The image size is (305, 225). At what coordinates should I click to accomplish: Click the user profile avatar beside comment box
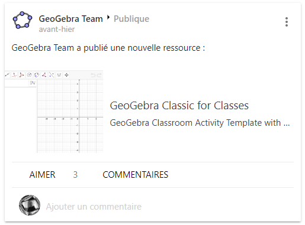pos(30,205)
